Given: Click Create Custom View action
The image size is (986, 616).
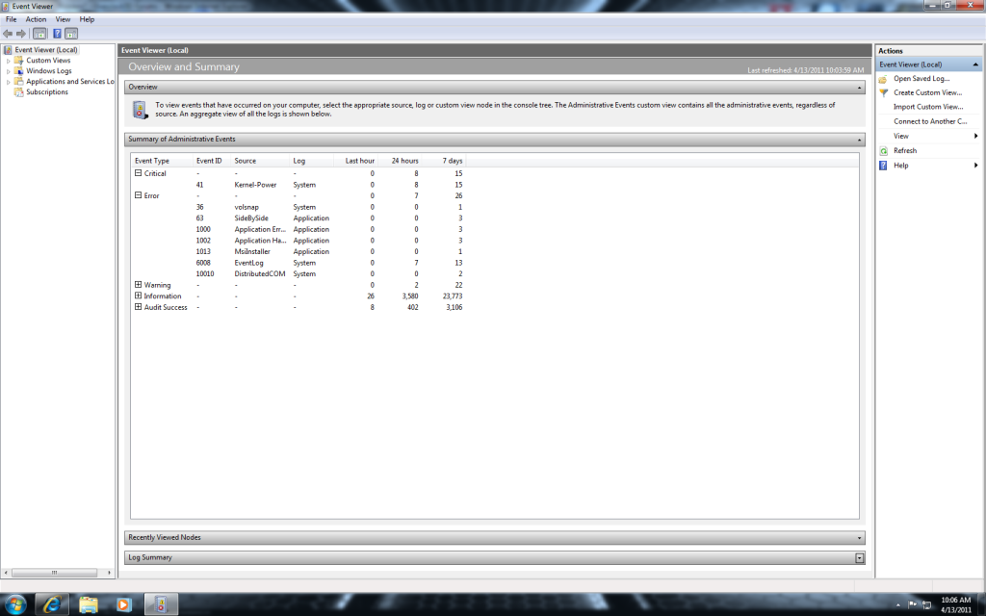Looking at the screenshot, I should (x=927, y=92).
